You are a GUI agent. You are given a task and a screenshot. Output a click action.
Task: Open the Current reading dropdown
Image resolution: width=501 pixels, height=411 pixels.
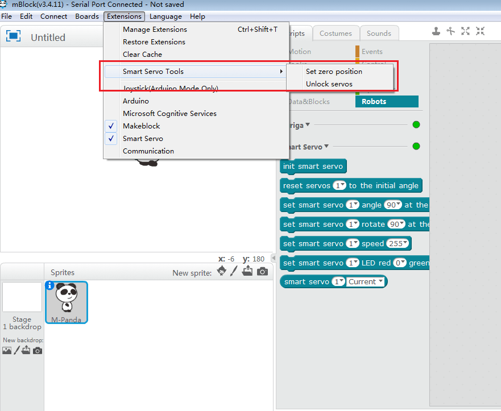[365, 281]
